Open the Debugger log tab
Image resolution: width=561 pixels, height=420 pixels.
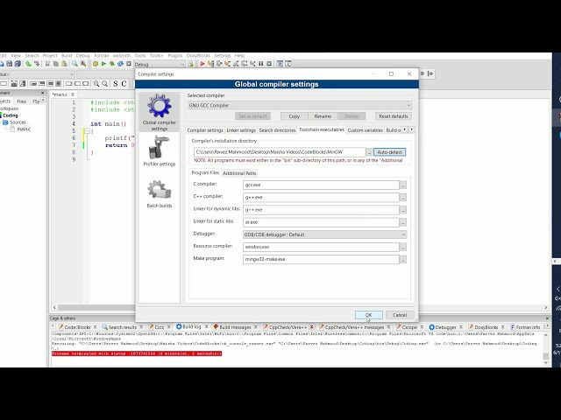(445, 327)
